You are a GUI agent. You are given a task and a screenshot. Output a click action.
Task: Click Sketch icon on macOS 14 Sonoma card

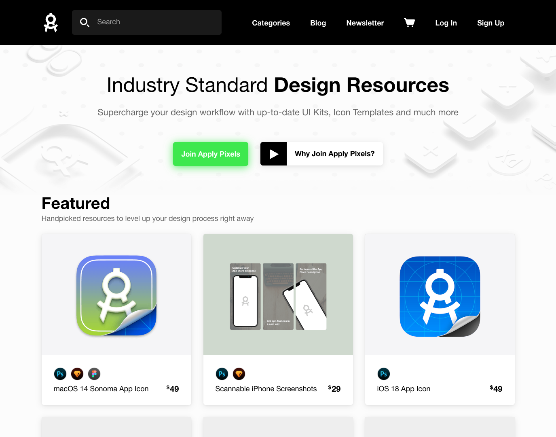[x=77, y=374]
